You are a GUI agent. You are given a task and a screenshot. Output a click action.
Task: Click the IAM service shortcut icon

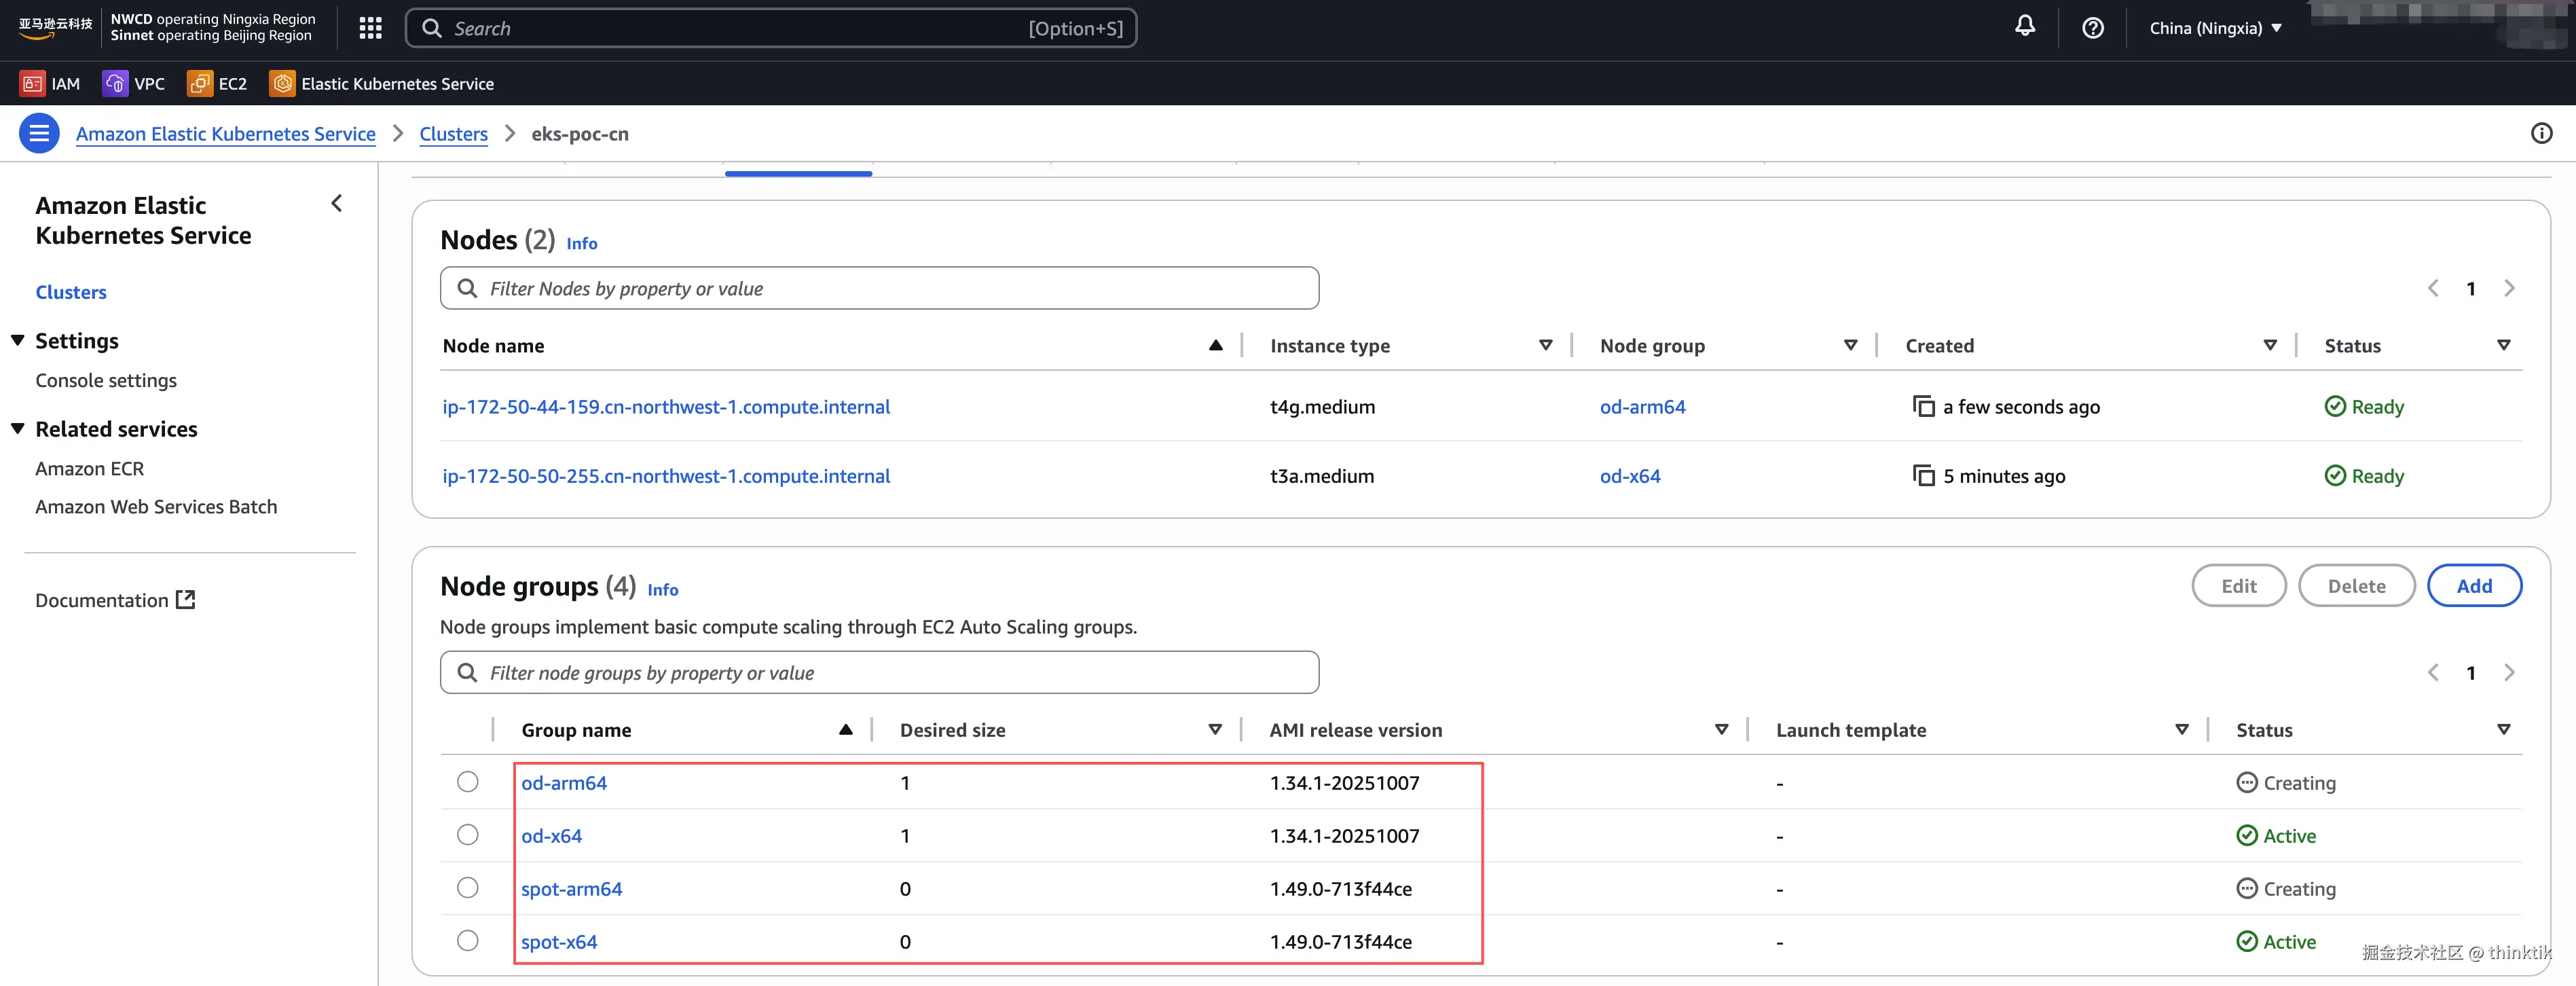pos(32,84)
